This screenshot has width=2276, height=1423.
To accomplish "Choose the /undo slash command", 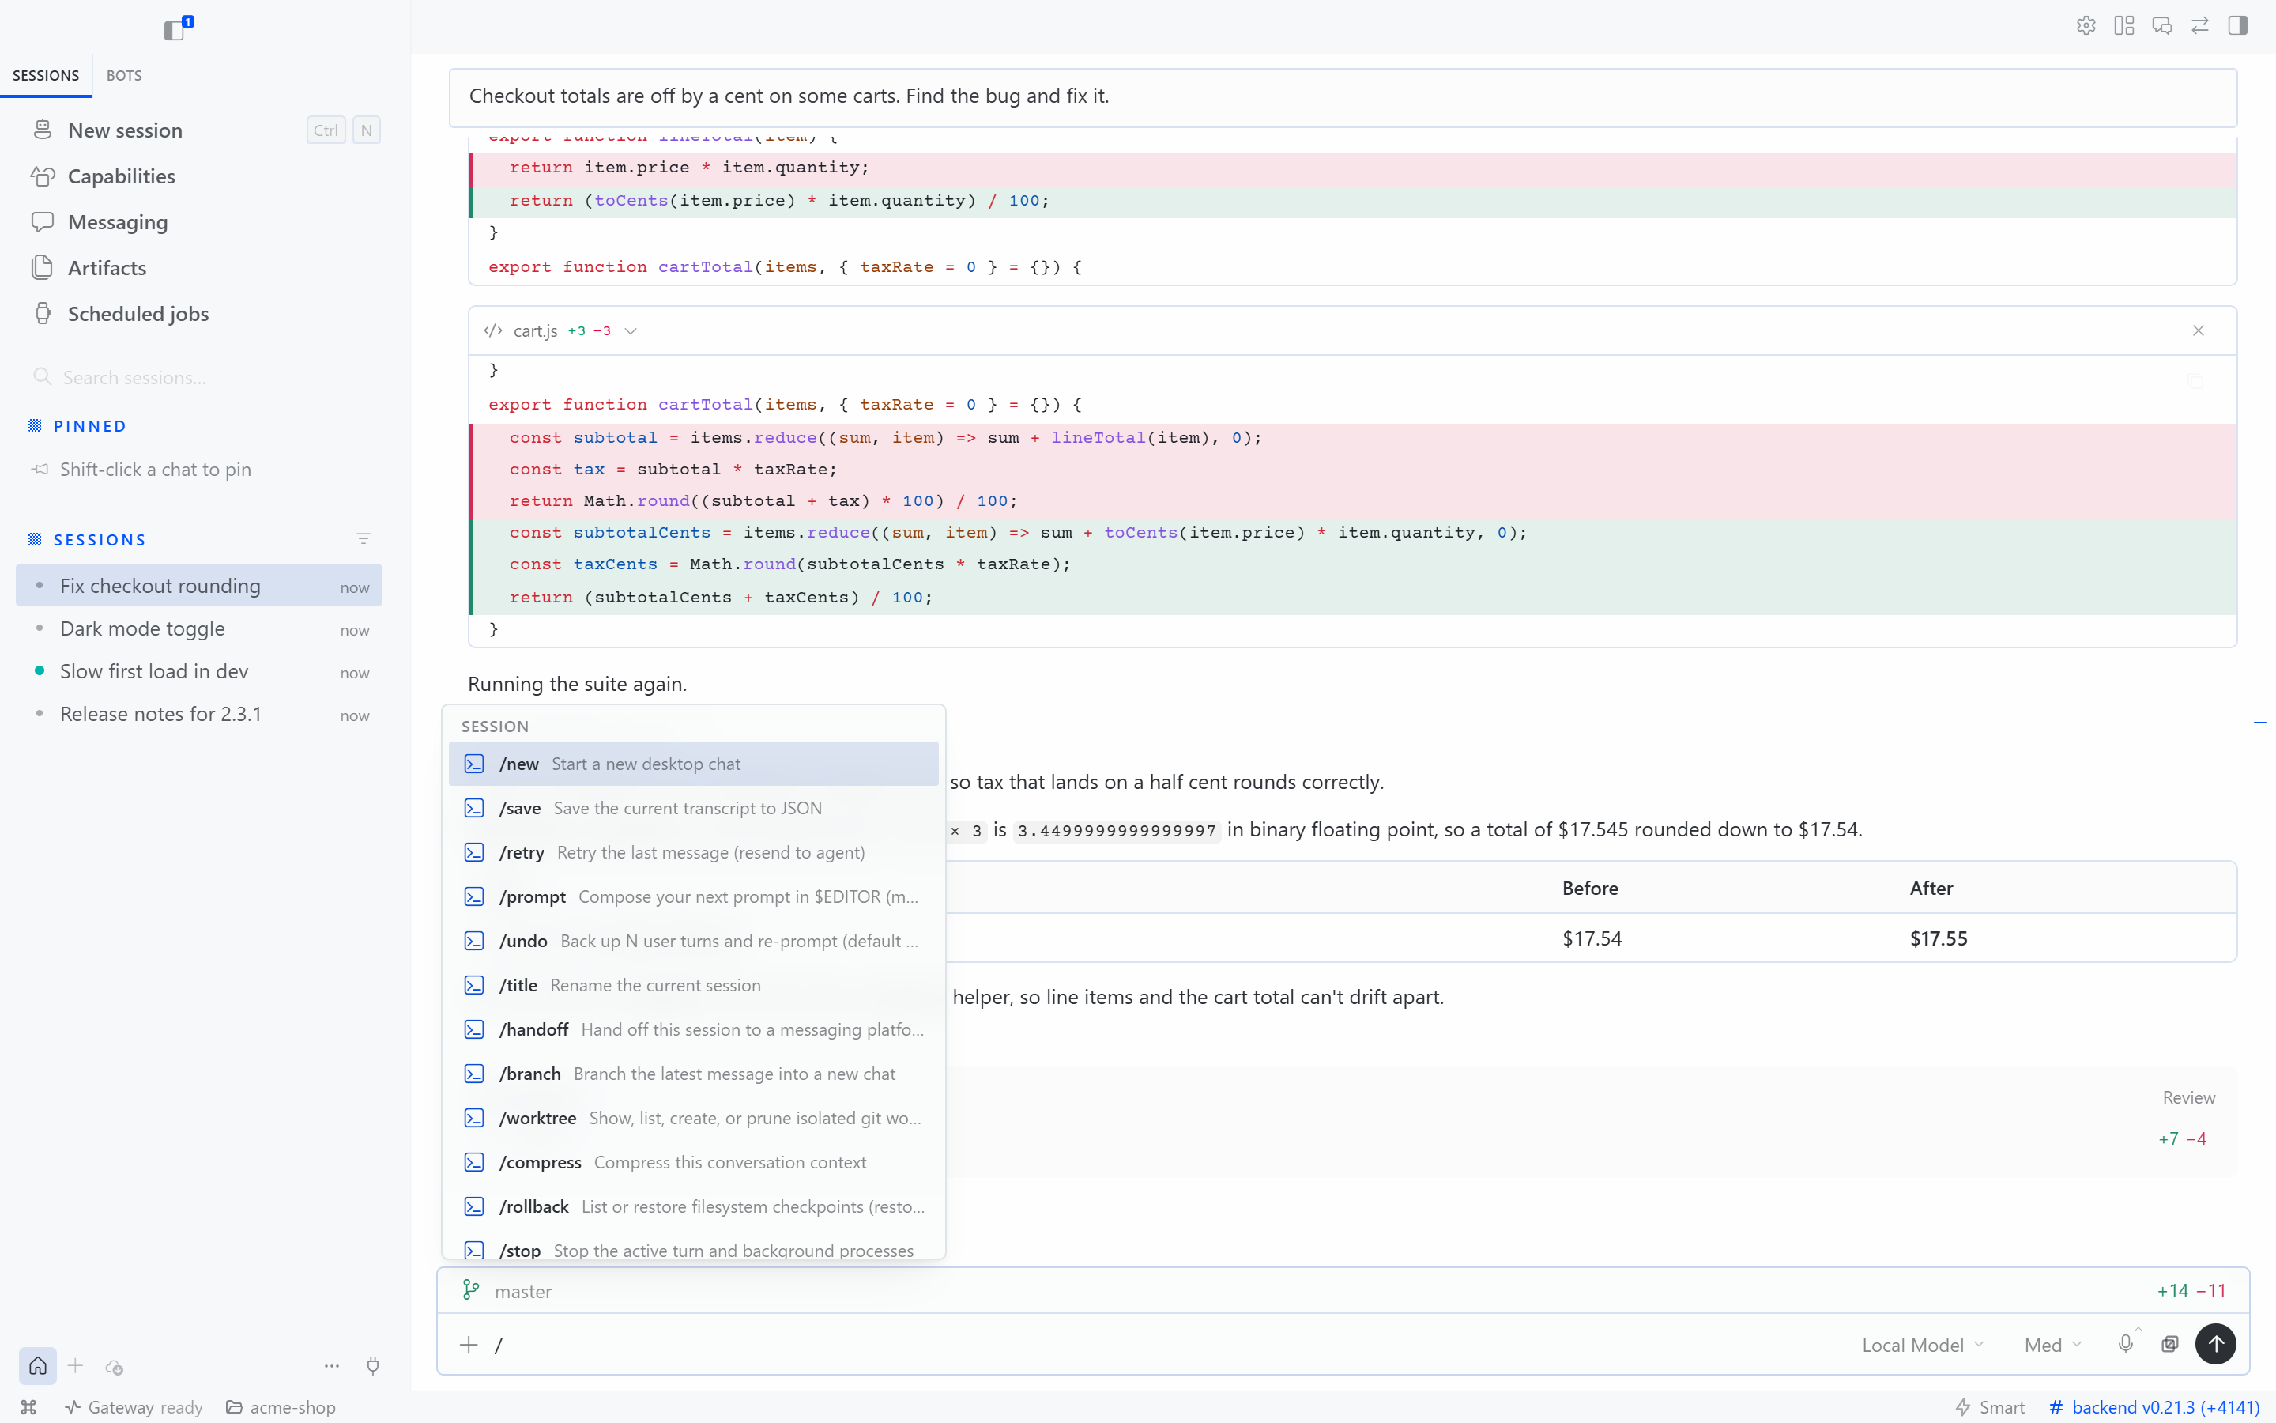I will coord(694,941).
